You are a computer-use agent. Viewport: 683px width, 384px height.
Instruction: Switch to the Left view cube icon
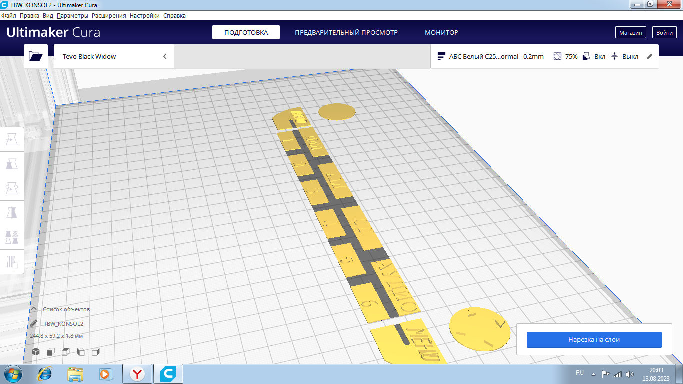pyautogui.click(x=81, y=352)
